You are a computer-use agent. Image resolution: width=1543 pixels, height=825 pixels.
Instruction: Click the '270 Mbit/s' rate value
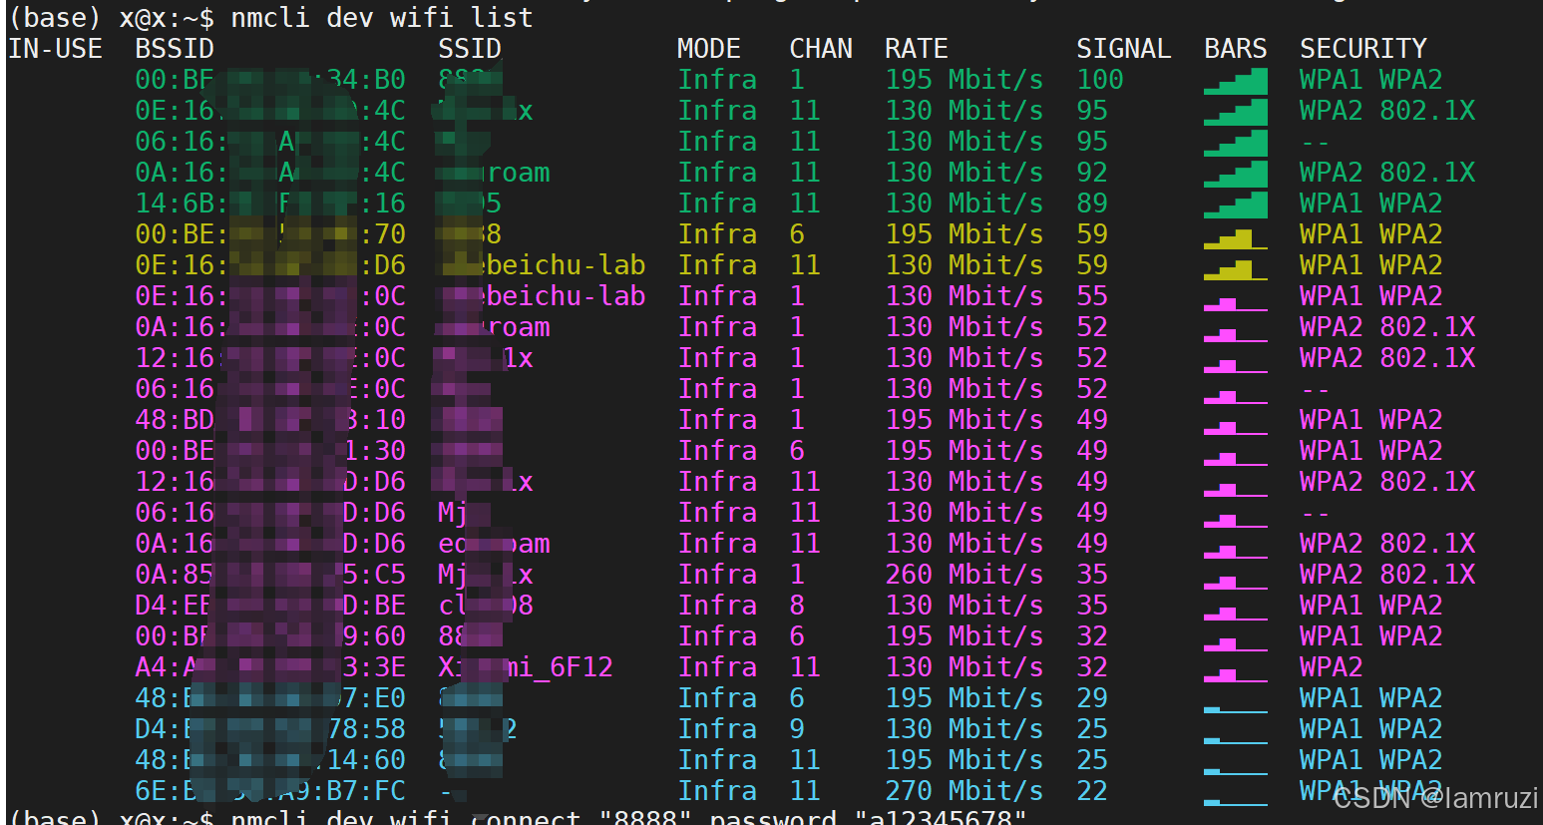(964, 791)
